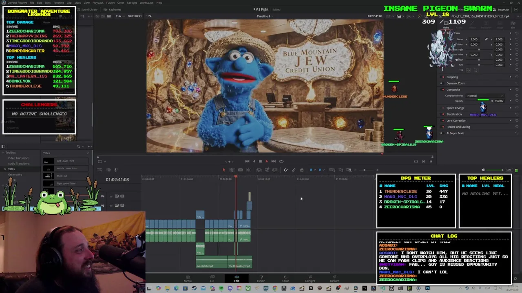This screenshot has height=293, width=522.
Task: Toggle the lock on track V4
Action: pos(111,196)
